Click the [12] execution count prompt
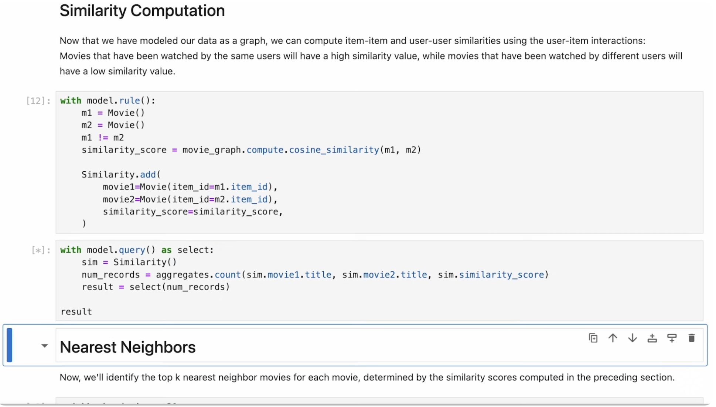Viewport: 716px width, 407px height. coord(37,100)
